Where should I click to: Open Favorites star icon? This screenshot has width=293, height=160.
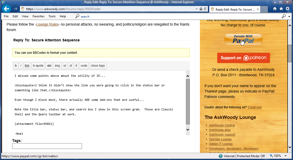[x=281, y=9]
